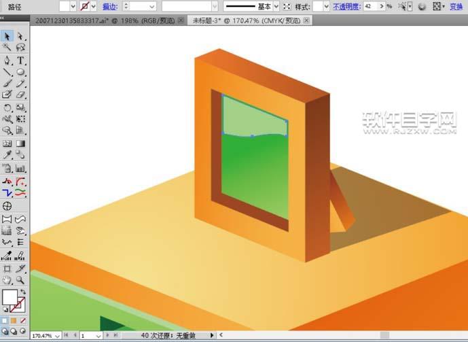Choose the Line Segment tool
The width and height of the screenshot is (468, 342).
pyautogui.click(x=7, y=72)
